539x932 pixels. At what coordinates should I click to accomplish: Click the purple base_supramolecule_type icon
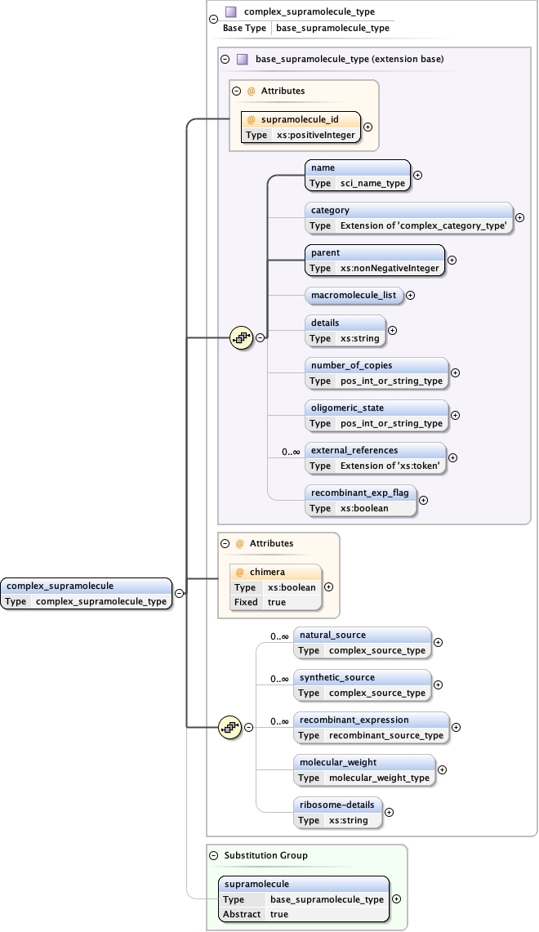click(242, 60)
